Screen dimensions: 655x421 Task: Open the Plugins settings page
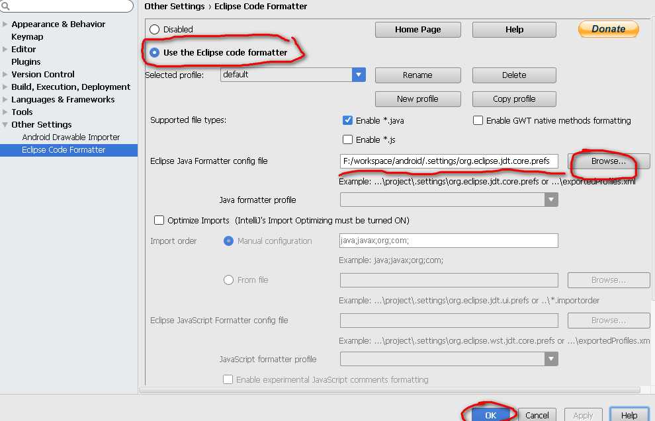26,61
